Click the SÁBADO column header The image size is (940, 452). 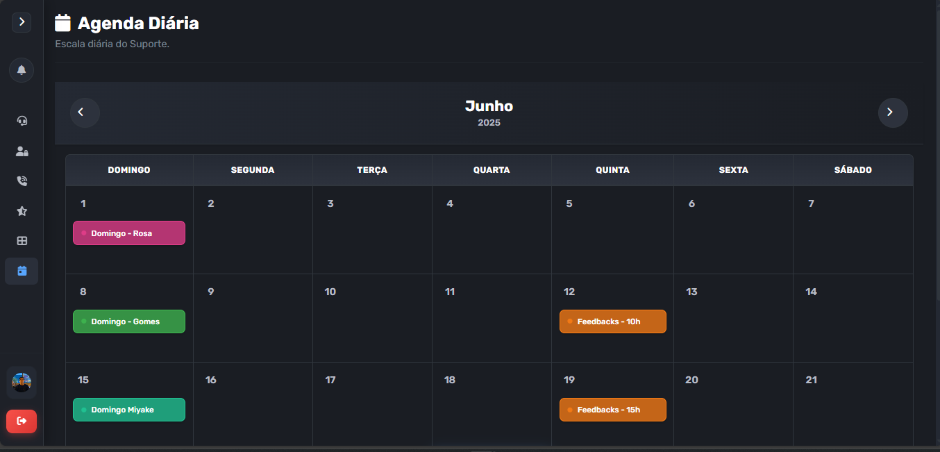pyautogui.click(x=853, y=170)
